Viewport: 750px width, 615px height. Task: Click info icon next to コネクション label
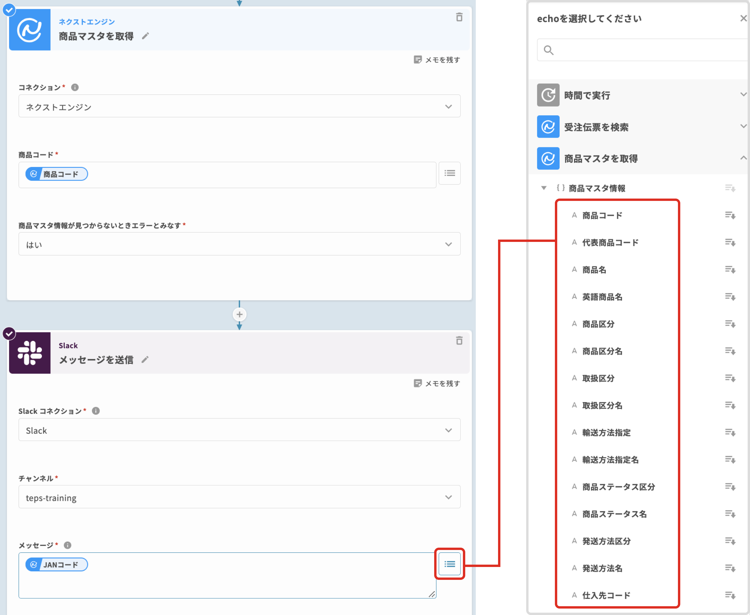(x=75, y=87)
